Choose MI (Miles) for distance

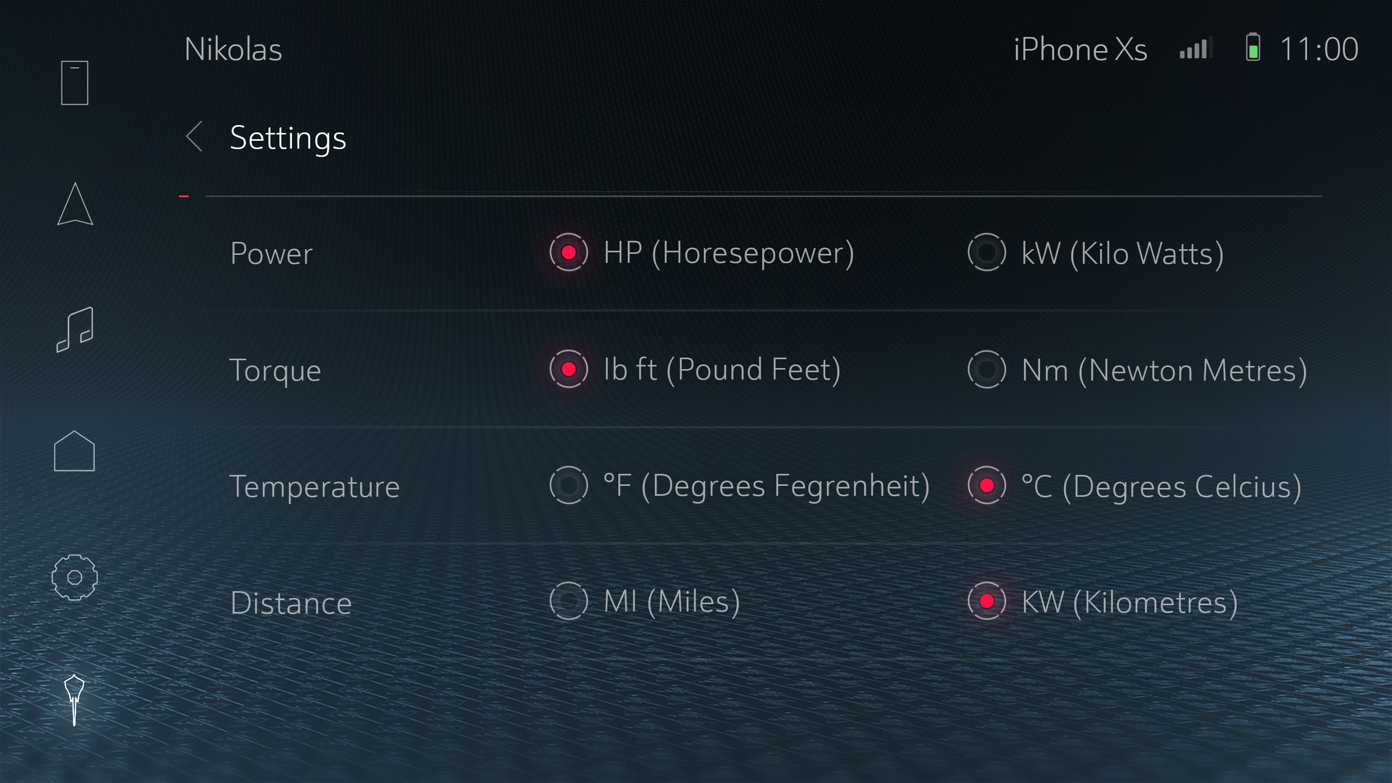pyautogui.click(x=568, y=601)
